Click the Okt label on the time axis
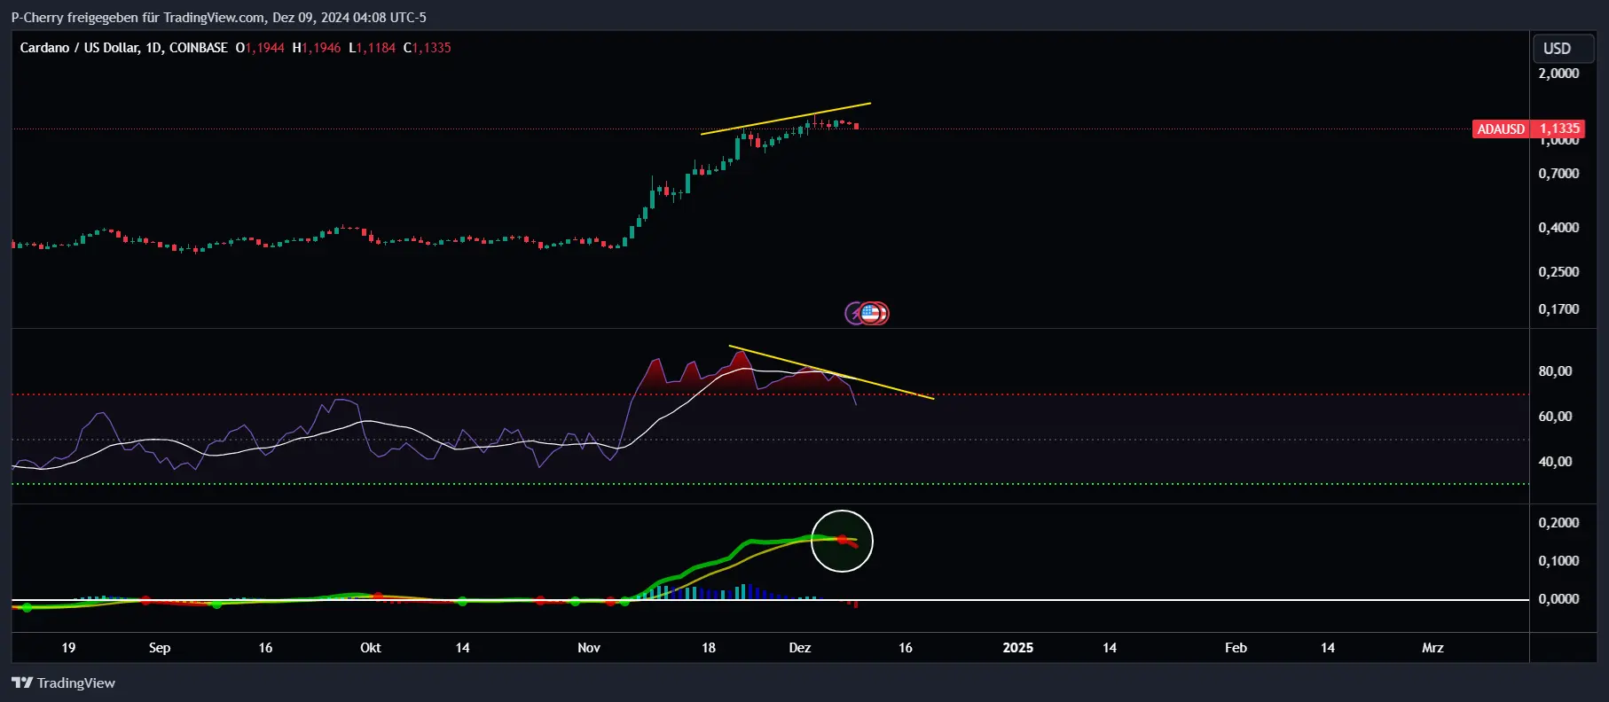1609x702 pixels. pos(371,648)
